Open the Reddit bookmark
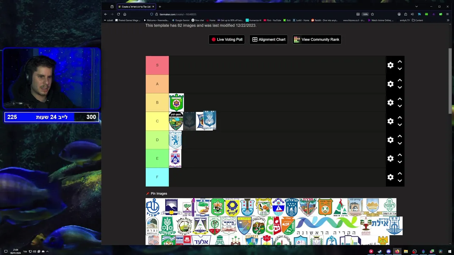The width and height of the screenshot is (454, 255). pos(324,20)
